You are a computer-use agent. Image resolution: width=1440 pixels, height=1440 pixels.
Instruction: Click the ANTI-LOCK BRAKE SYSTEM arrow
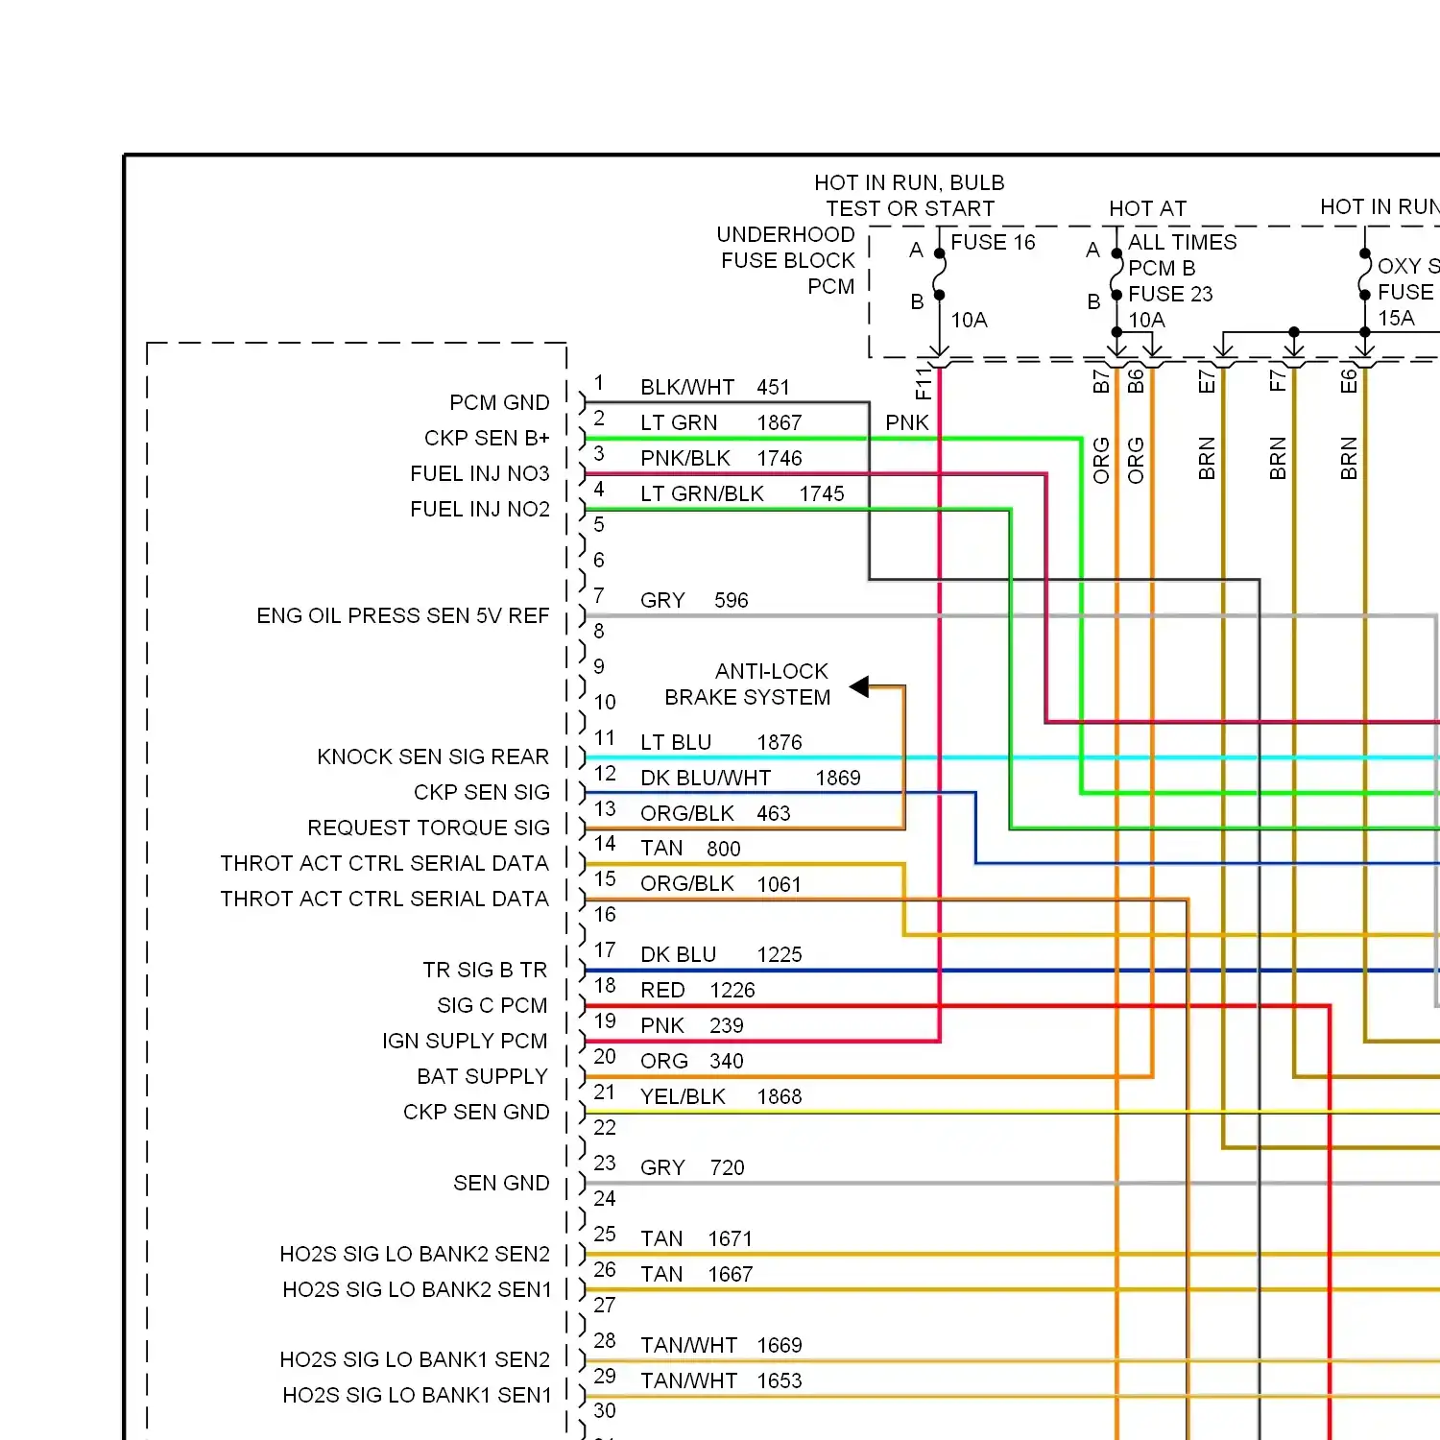pos(862,685)
